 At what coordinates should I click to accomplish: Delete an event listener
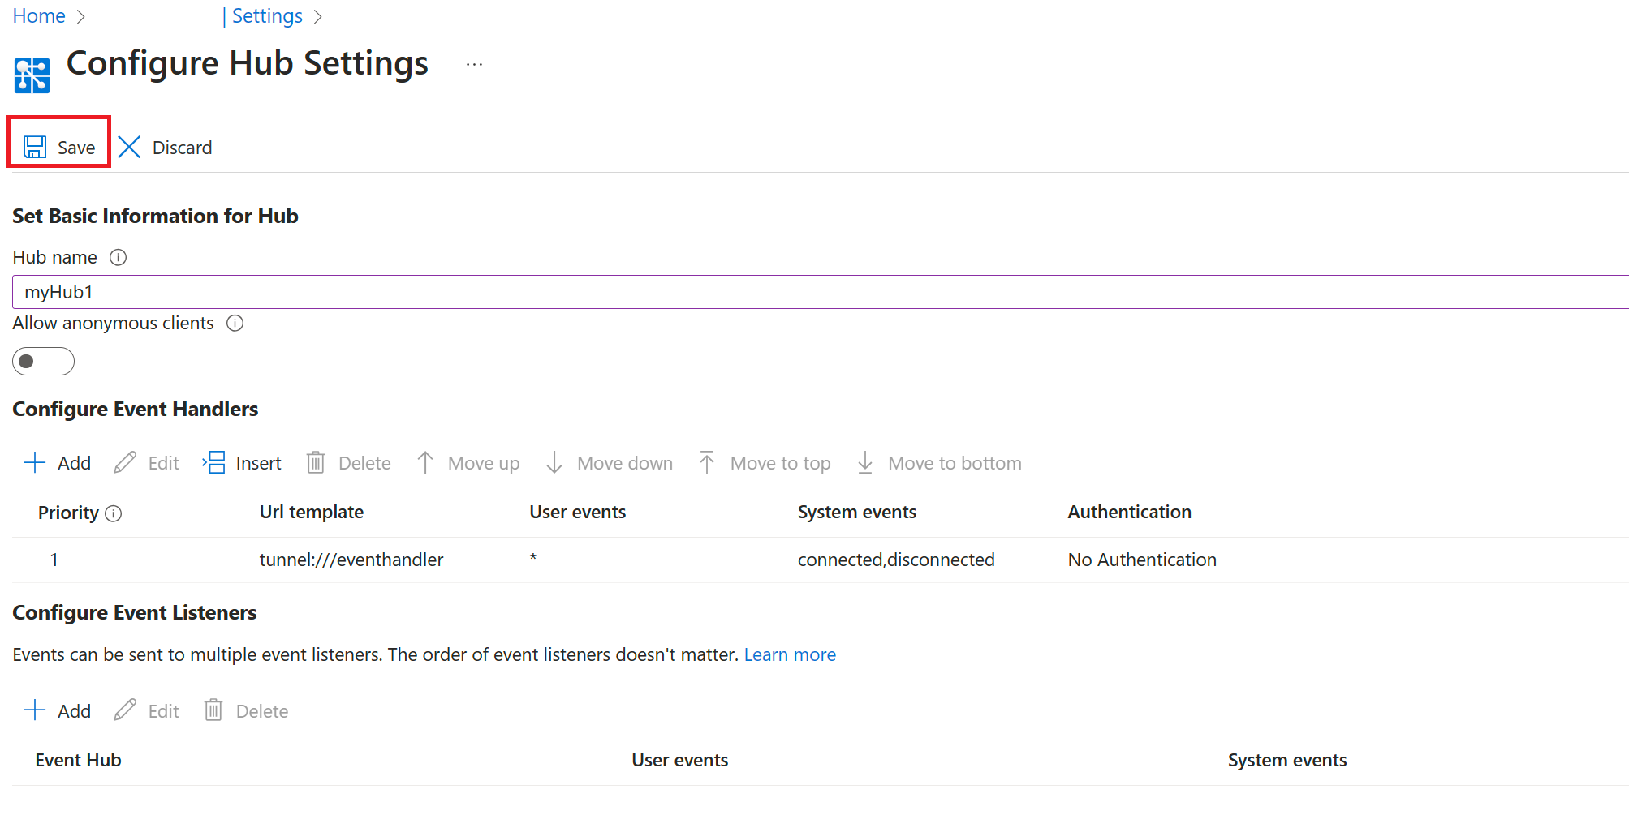tap(245, 710)
